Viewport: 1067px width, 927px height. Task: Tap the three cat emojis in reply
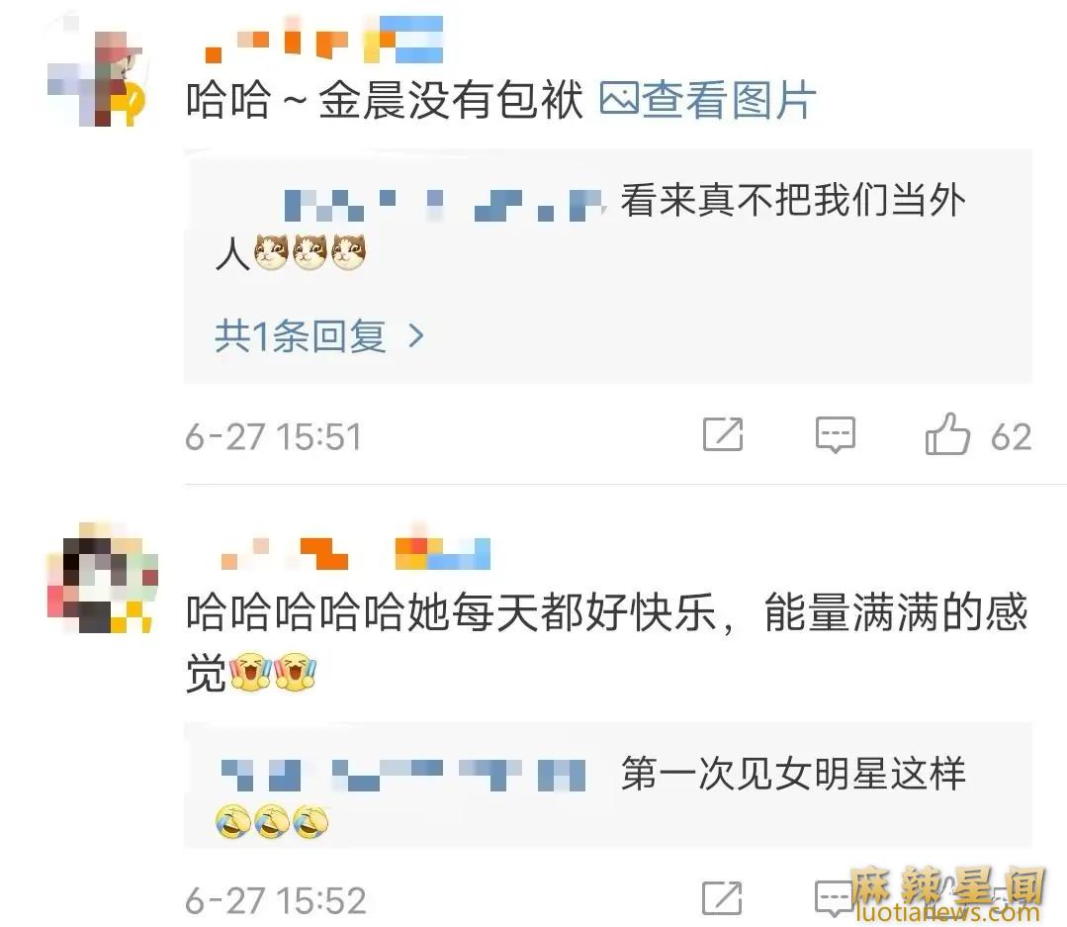pyautogui.click(x=310, y=252)
